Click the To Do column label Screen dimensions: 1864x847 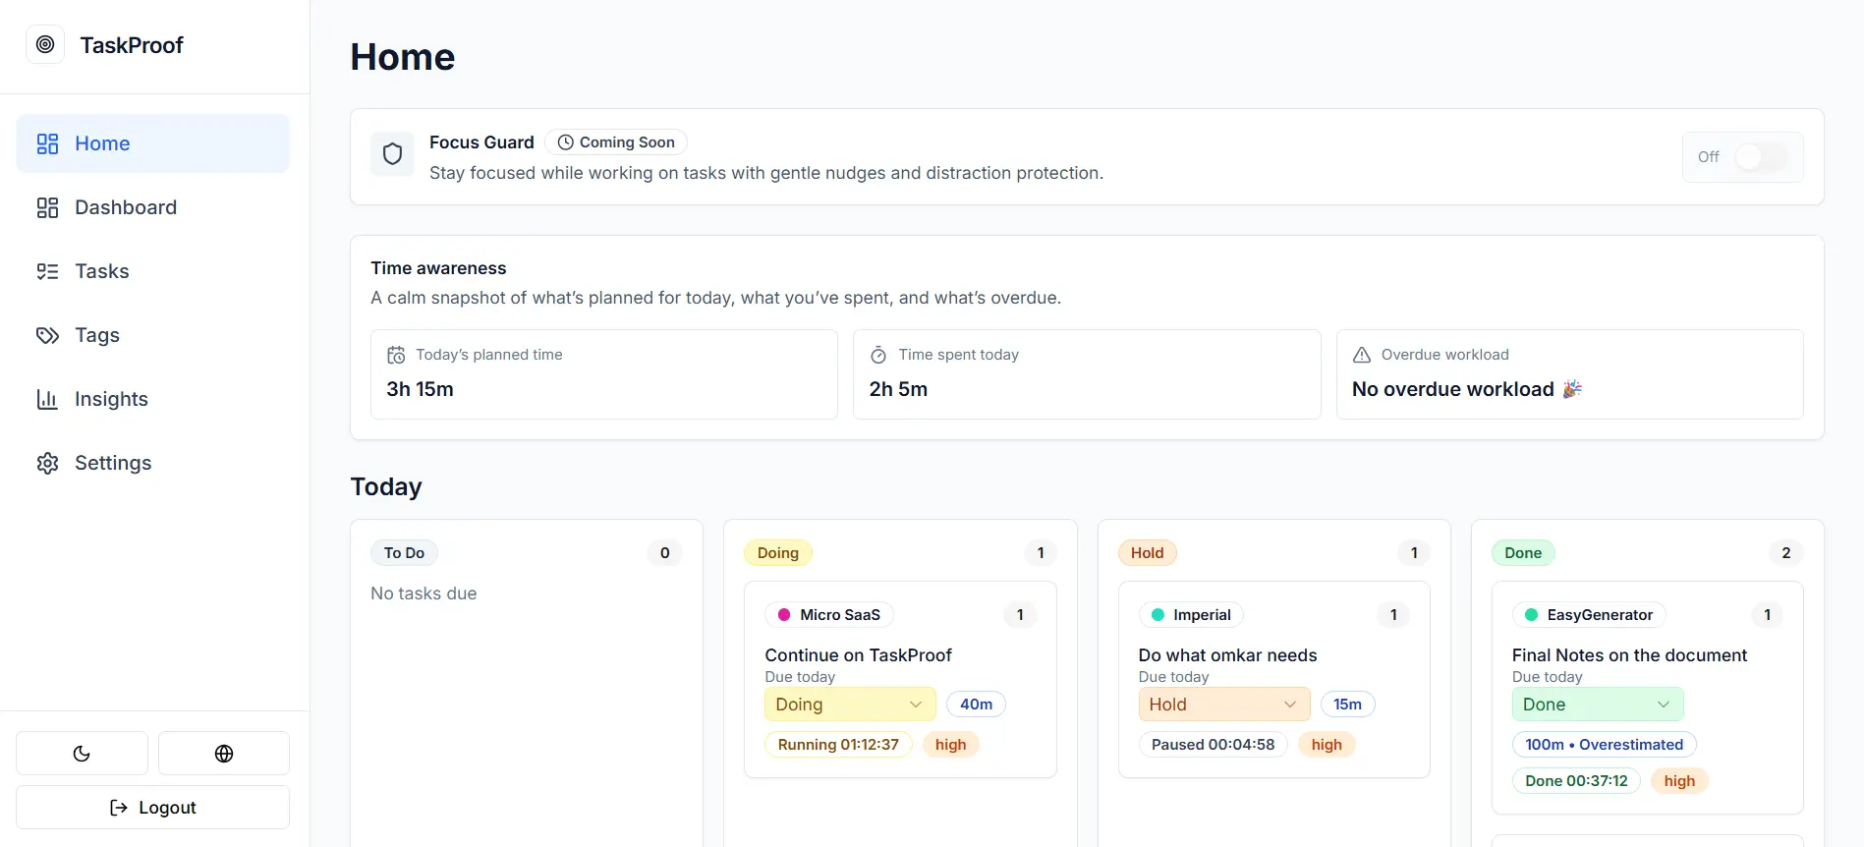pyautogui.click(x=404, y=553)
